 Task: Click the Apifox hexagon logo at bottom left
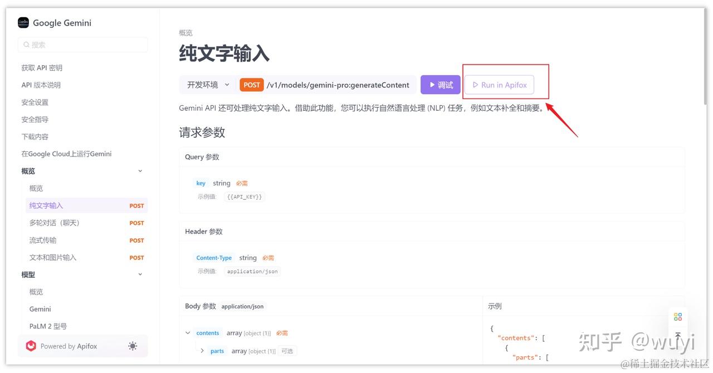(x=31, y=345)
